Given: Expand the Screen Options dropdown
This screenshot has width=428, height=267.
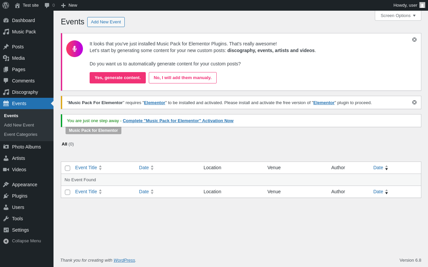Looking at the screenshot, I should pyautogui.click(x=398, y=15).
